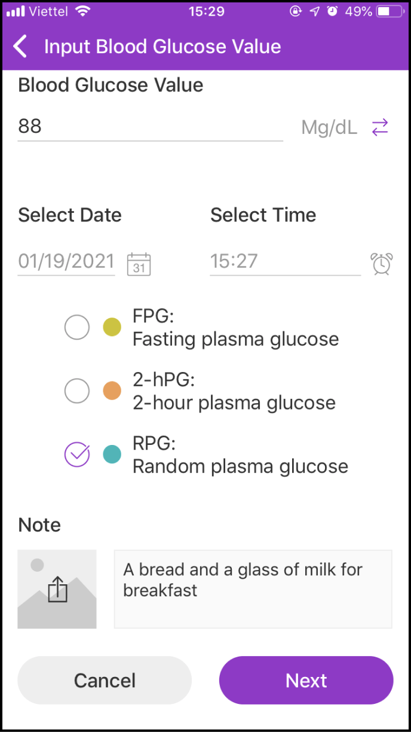Tap the teal RPG color dot
This screenshot has height=732, width=411.
[112, 455]
